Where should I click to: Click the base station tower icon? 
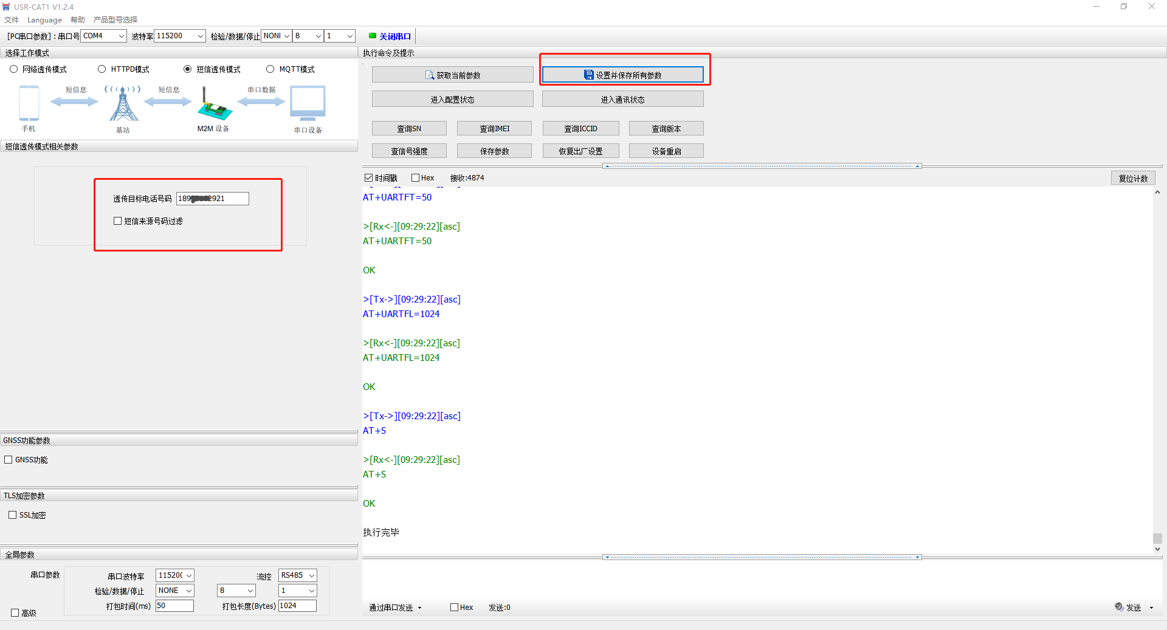[123, 104]
